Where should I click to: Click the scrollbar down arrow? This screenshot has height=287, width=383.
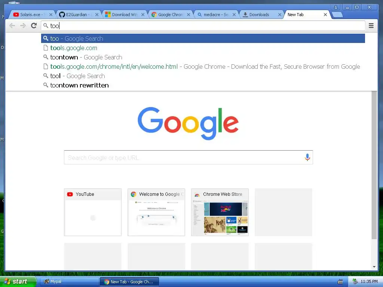pyautogui.click(x=374, y=267)
